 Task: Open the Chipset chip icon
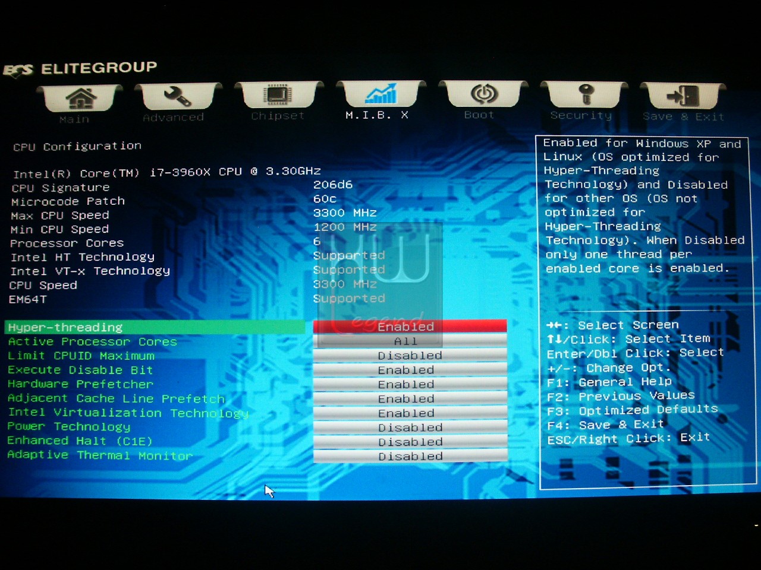(x=278, y=95)
